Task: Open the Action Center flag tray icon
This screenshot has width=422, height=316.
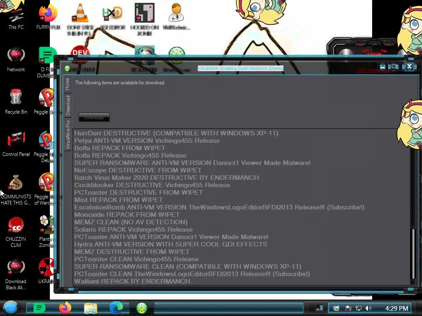Action: (349, 308)
